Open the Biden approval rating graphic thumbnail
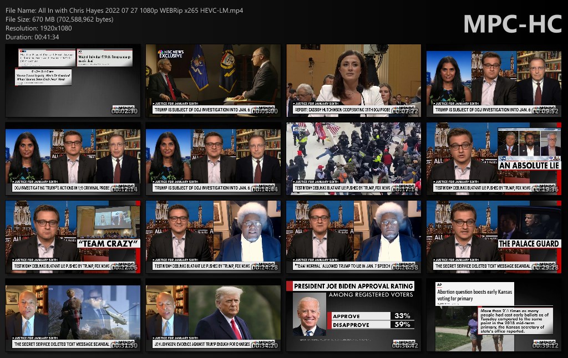 pyautogui.click(x=353, y=315)
